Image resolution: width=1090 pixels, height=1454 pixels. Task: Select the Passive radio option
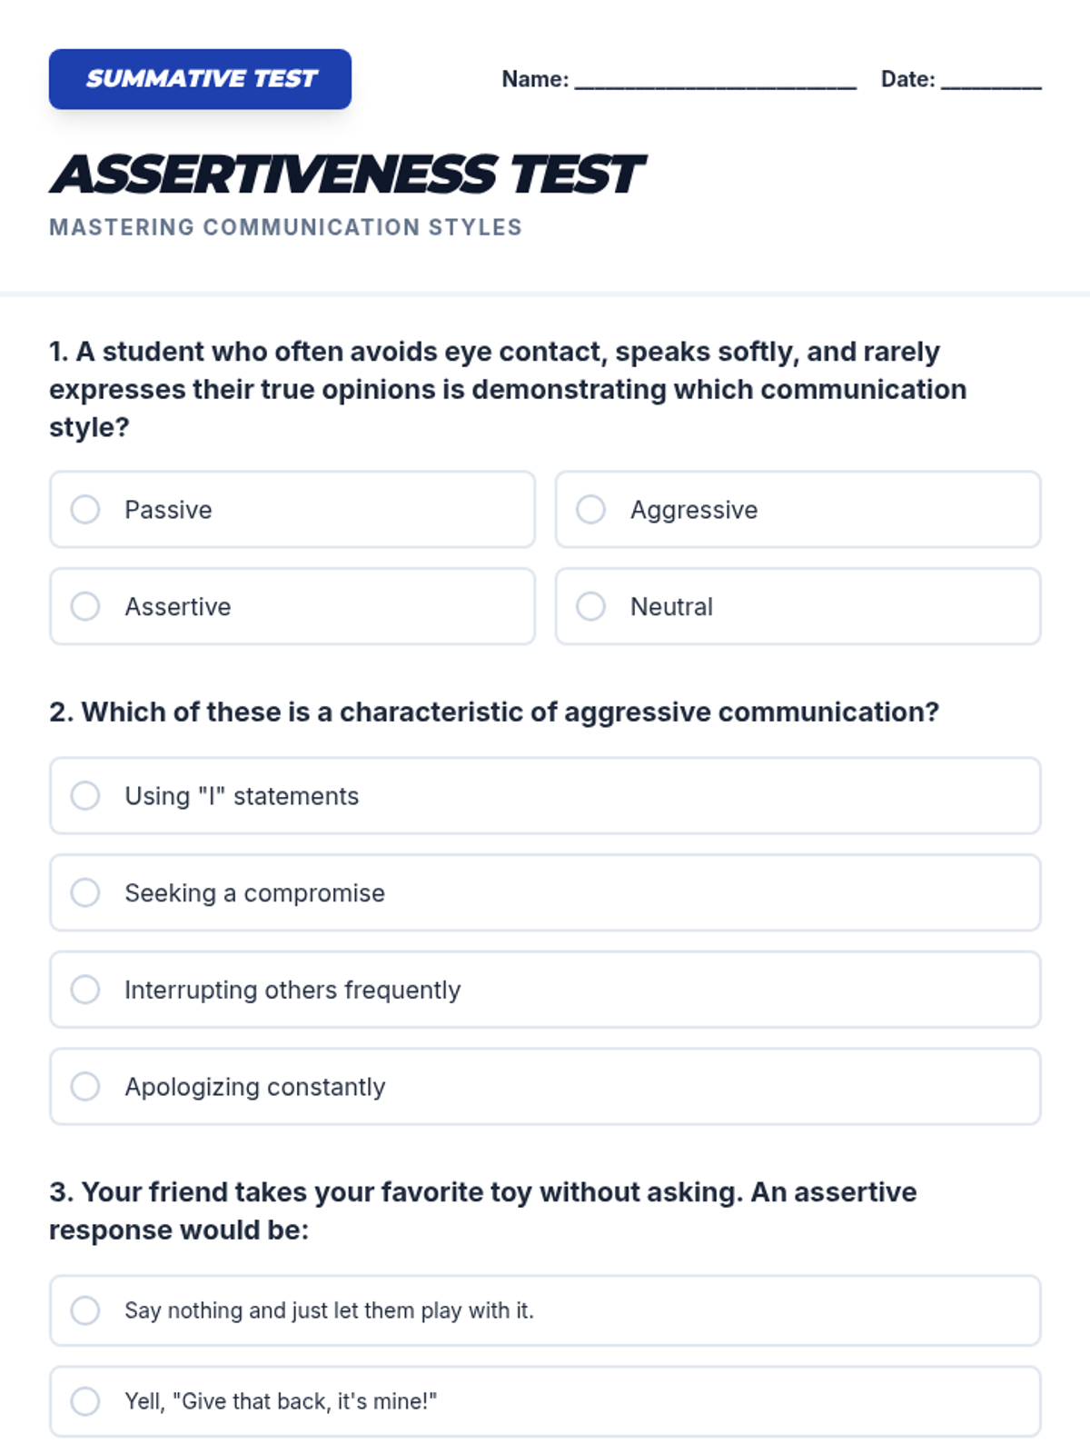click(x=85, y=510)
